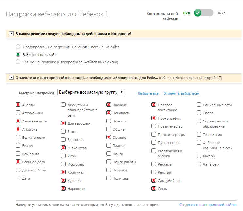Image resolution: width=243 pixels, height=211 pixels.
Task: Toggle the website control on/off switch
Action: (203, 13)
